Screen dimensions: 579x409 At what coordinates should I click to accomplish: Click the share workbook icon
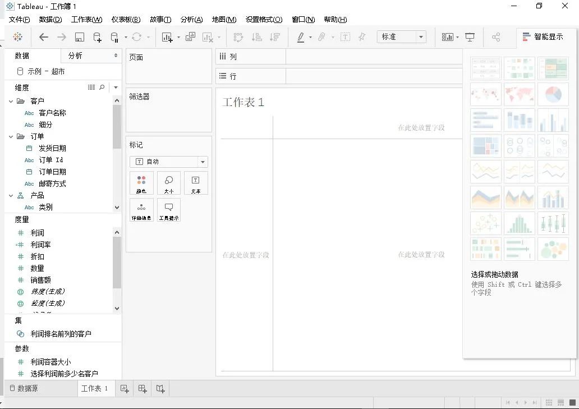[x=496, y=37]
